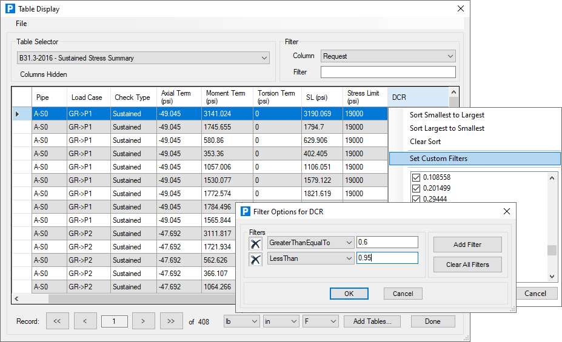Confirm filters with OK button
This screenshot has height=342, width=562.
[349, 294]
